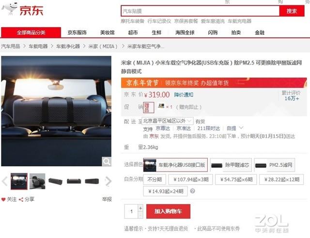
Task: Follow product with the heart icon
Action: click(3, 199)
